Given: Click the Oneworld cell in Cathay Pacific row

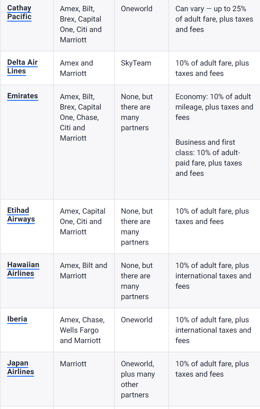Looking at the screenshot, I should (137, 8).
